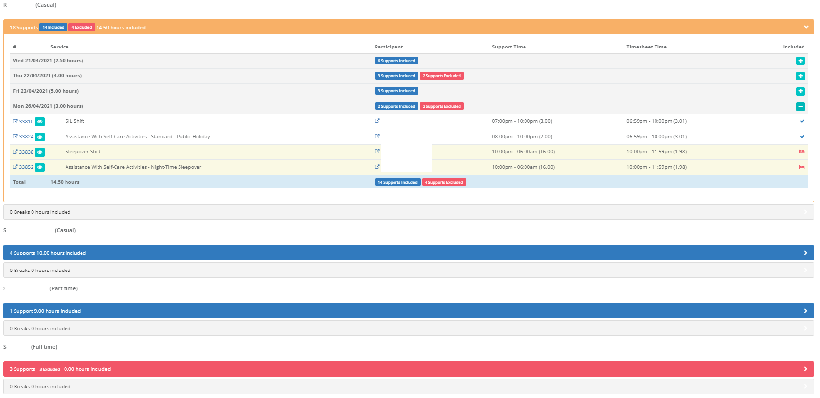
Task: Click the 4 Excluded badge in orange header
Action: tap(82, 27)
